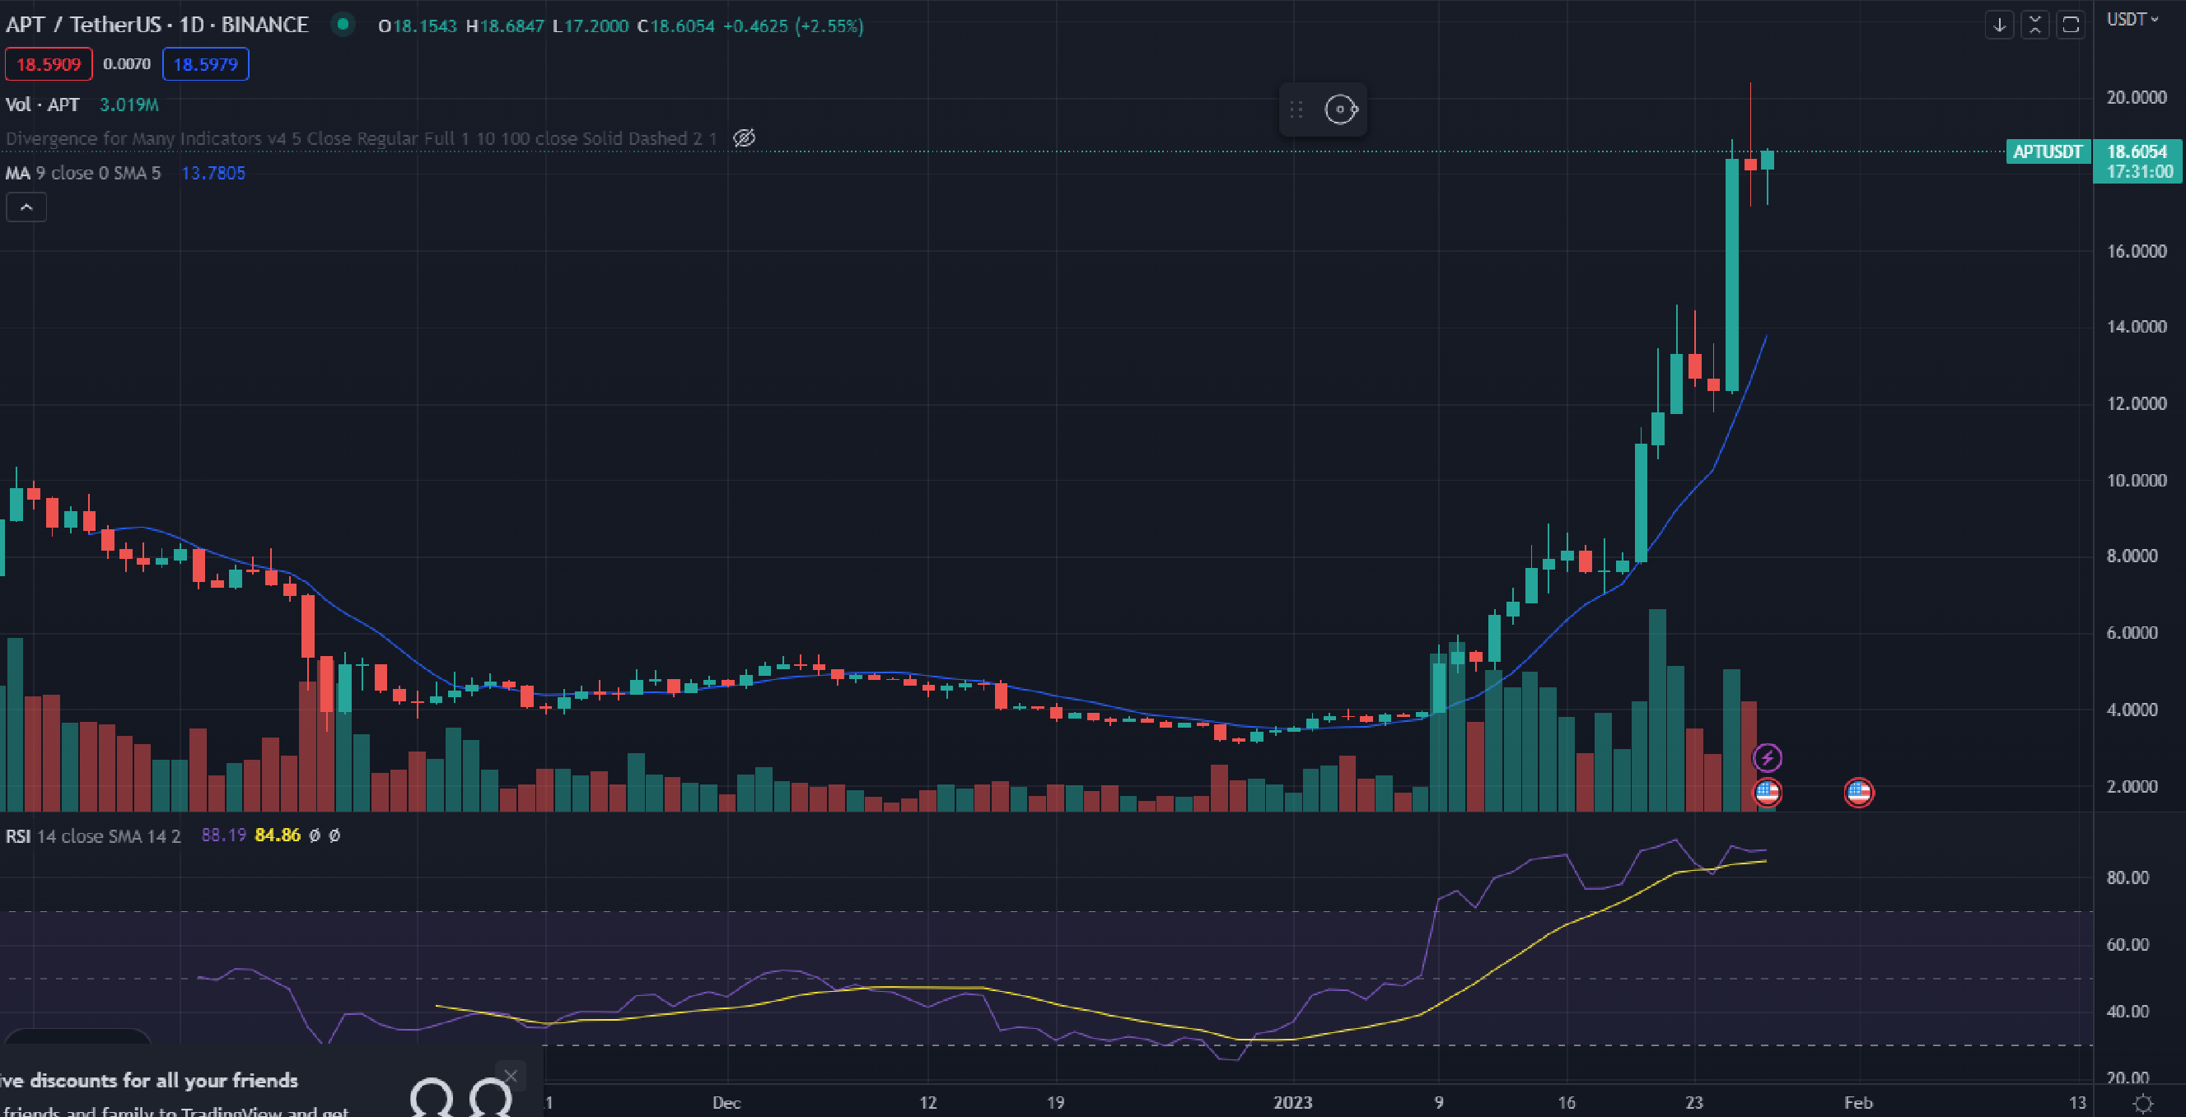This screenshot has height=1117, width=2186.
Task: Click the APTUSDT price line label
Action: click(x=2048, y=151)
